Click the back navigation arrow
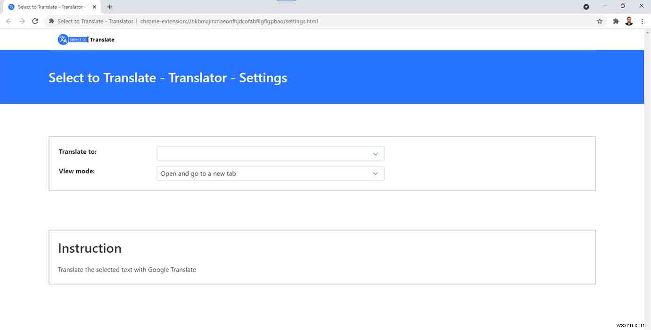 click(8, 21)
